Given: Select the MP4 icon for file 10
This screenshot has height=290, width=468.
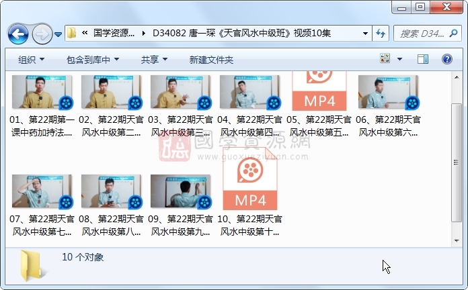Looking at the screenshot, I should pyautogui.click(x=250, y=179).
